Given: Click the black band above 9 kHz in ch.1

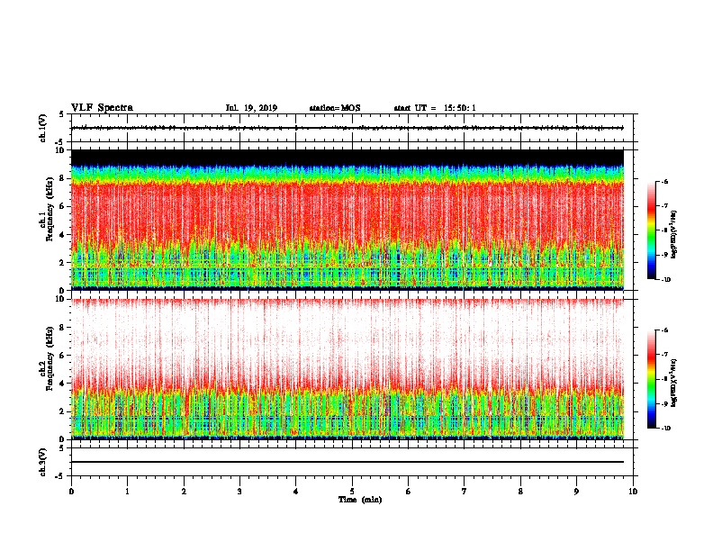Looking at the screenshot, I should pyautogui.click(x=347, y=158).
